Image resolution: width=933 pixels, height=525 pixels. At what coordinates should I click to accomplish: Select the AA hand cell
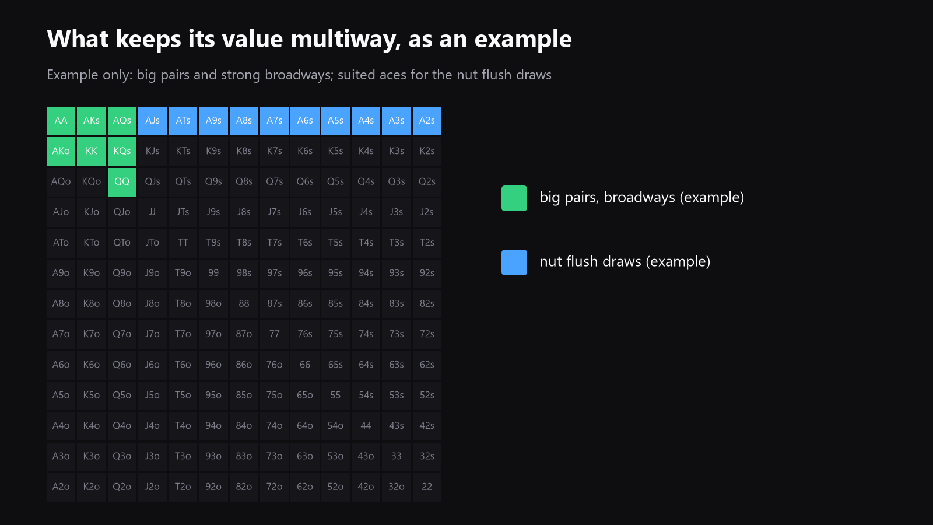click(x=61, y=121)
